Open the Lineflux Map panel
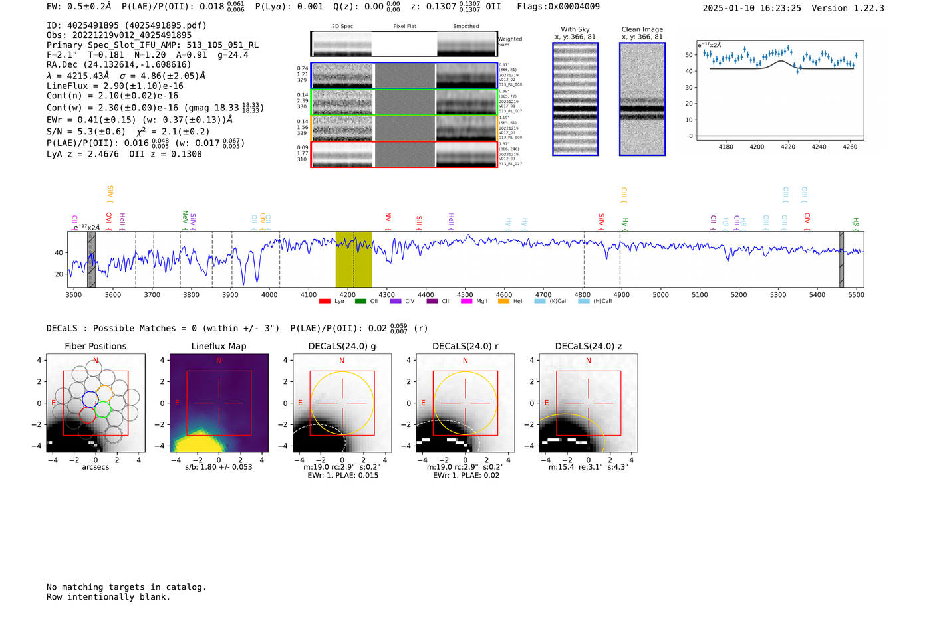This screenshot has height=633, width=931. (219, 403)
